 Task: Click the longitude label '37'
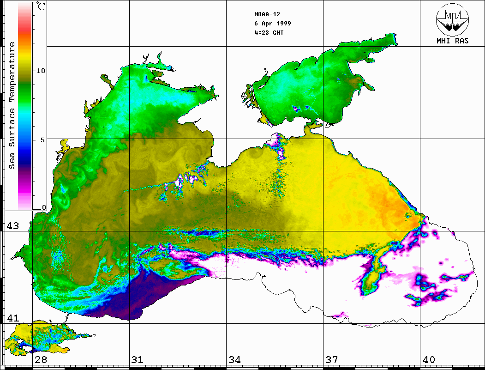pos(332,359)
